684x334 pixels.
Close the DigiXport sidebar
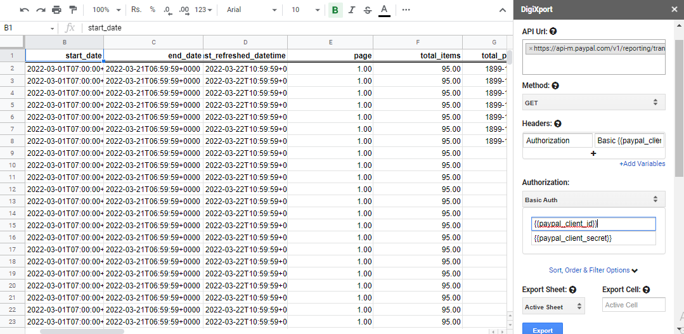(x=674, y=10)
